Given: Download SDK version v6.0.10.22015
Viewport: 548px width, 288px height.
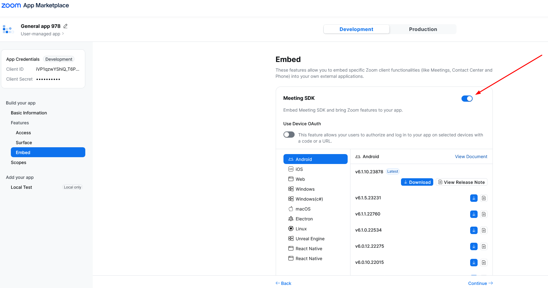Looking at the screenshot, I should point(474,263).
